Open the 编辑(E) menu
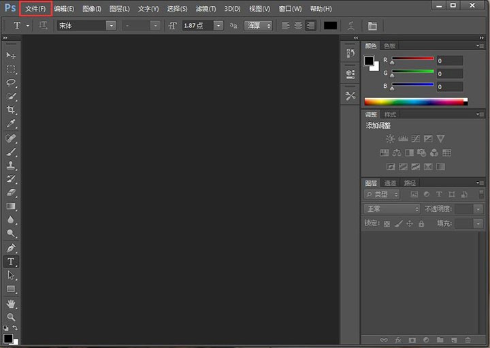 64,9
